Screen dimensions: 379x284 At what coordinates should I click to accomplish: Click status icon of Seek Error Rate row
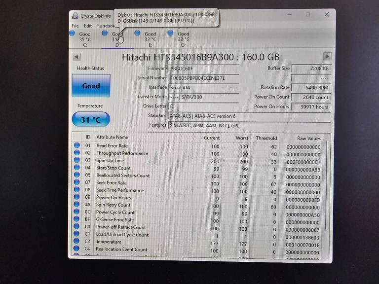click(77, 182)
